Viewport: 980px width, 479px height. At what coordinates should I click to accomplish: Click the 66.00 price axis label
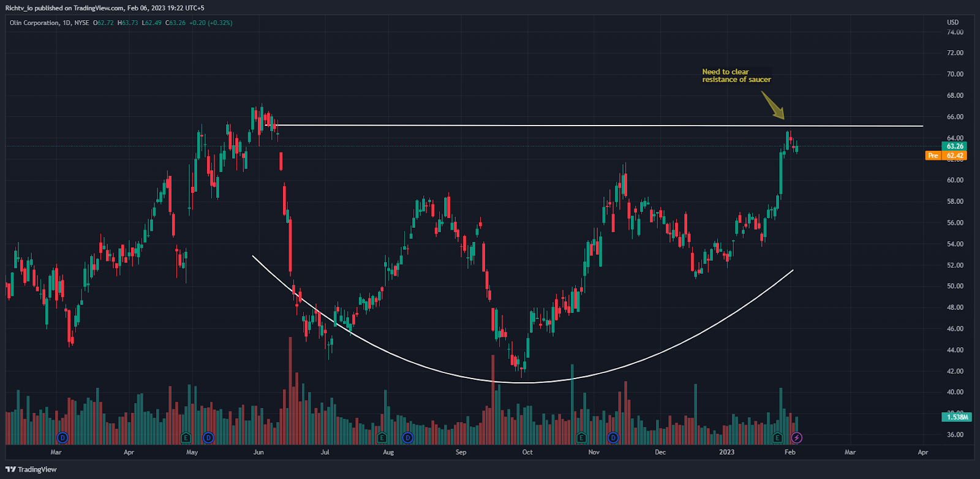click(955, 117)
